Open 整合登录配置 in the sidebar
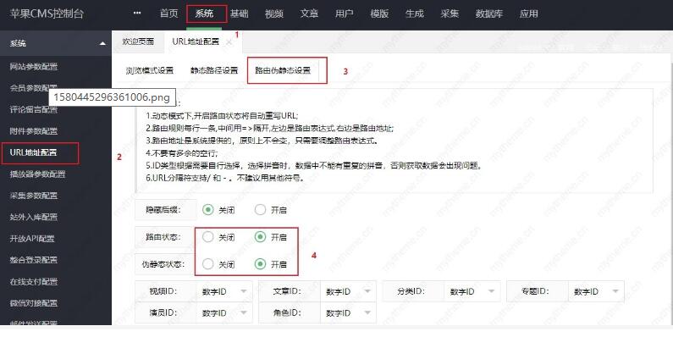This screenshot has height=337, width=673. 34,260
